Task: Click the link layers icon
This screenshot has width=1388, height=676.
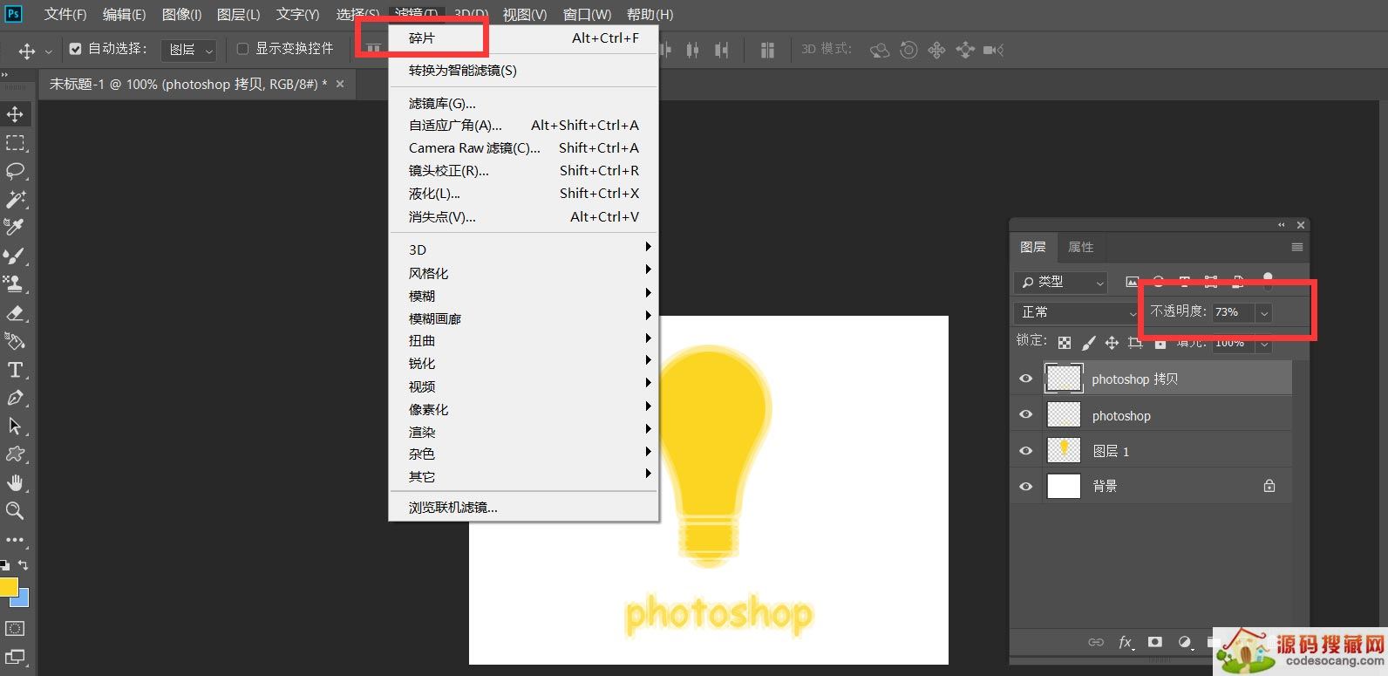Action: (x=1096, y=642)
